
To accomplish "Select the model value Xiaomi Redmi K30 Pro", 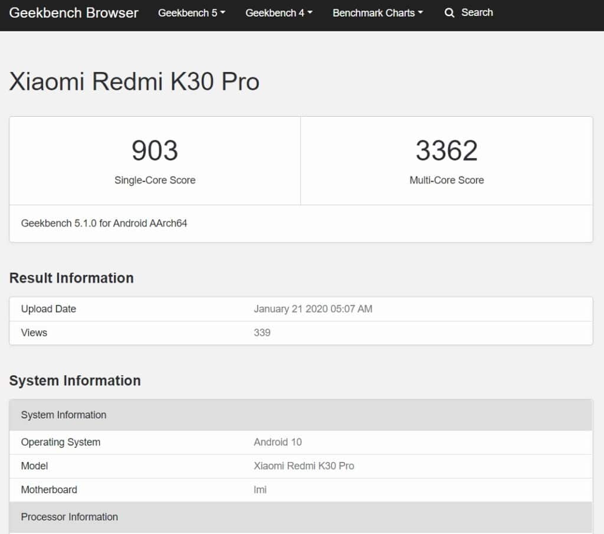I will 304,466.
